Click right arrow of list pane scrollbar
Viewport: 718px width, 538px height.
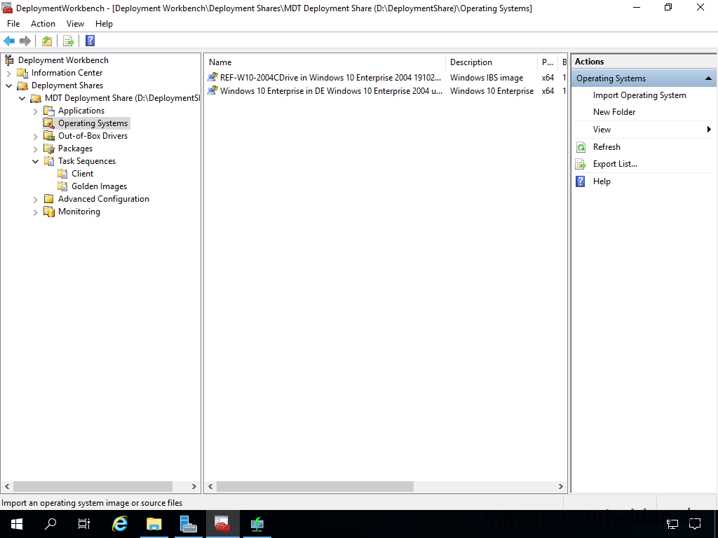[561, 486]
